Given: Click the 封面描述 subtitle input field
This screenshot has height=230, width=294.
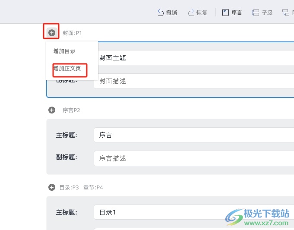Looking at the screenshot, I should click(194, 81).
